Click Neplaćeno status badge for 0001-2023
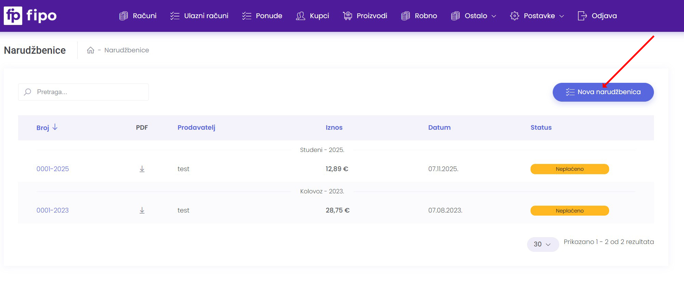This screenshot has height=295, width=684. click(x=569, y=211)
